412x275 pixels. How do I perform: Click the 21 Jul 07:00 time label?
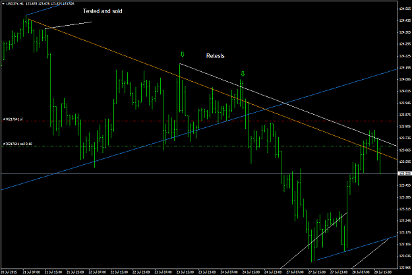click(x=31, y=272)
